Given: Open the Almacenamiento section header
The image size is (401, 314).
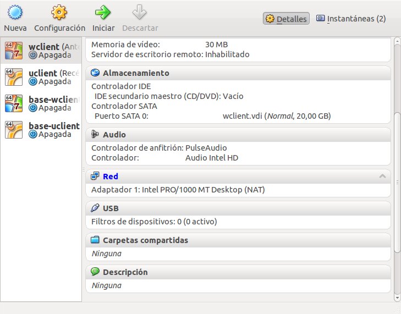Looking at the screenshot, I should [x=238, y=73].
